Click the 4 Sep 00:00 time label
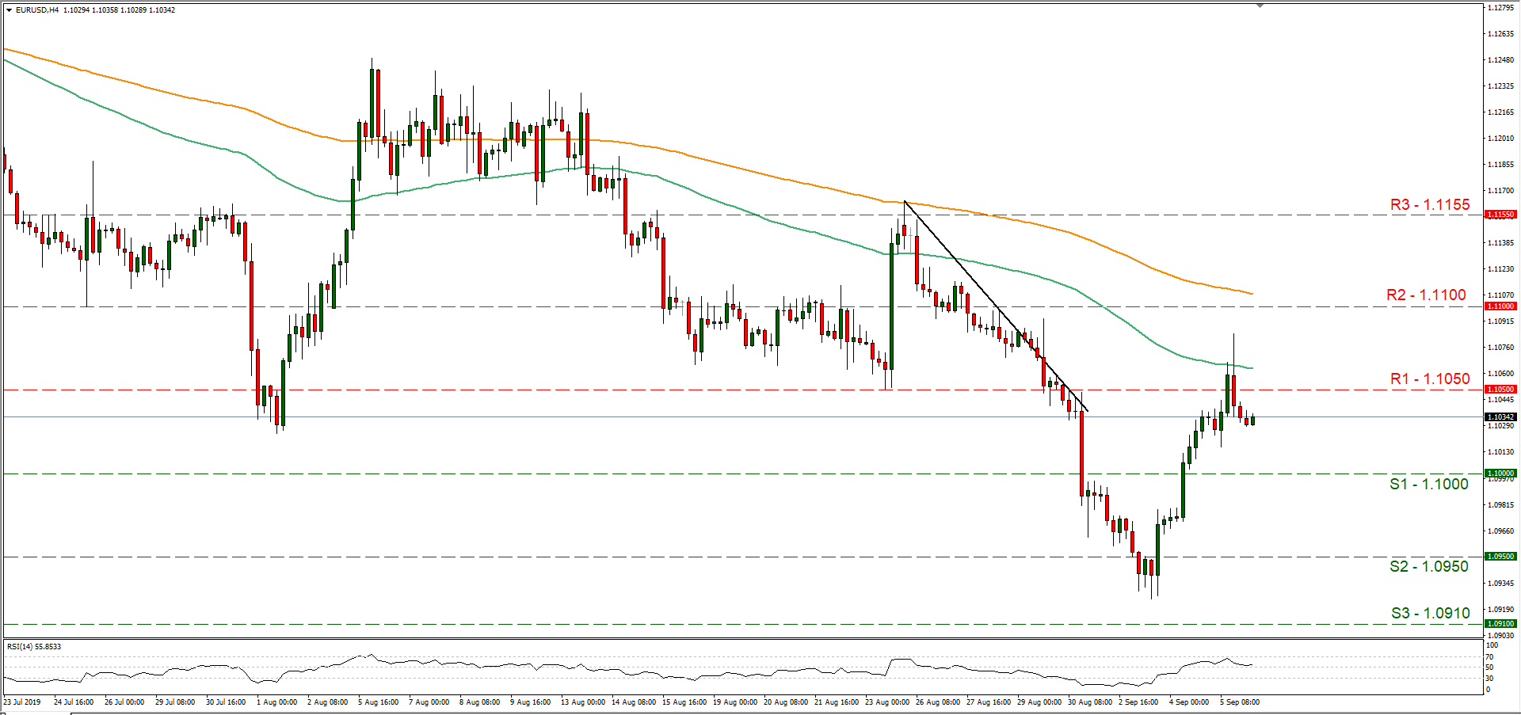The image size is (1521, 715). pos(1189,702)
